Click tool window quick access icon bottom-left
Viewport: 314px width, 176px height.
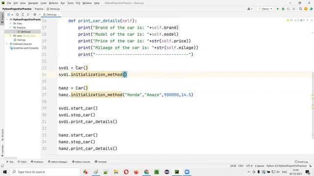pos(2,166)
